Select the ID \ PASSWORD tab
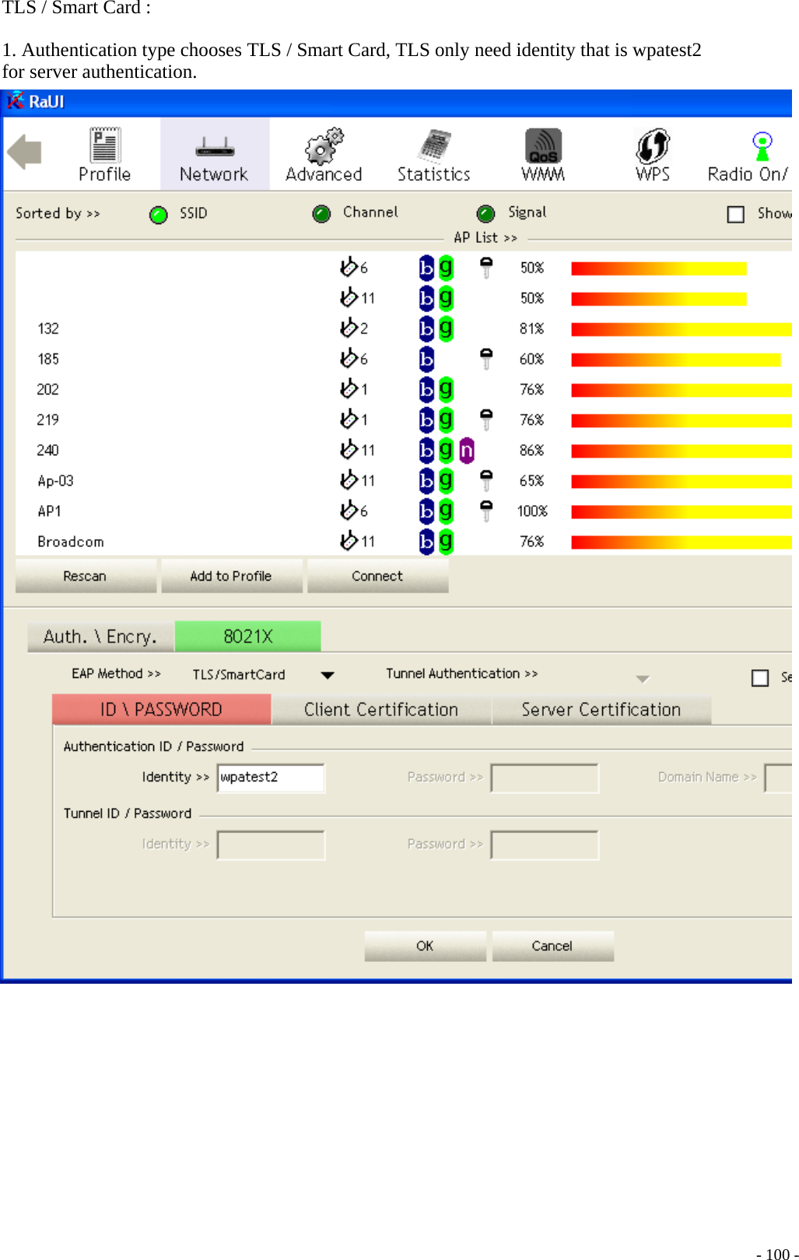 [x=162, y=710]
